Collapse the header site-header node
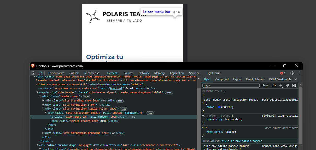The image size is (316, 150). click(x=37, y=92)
